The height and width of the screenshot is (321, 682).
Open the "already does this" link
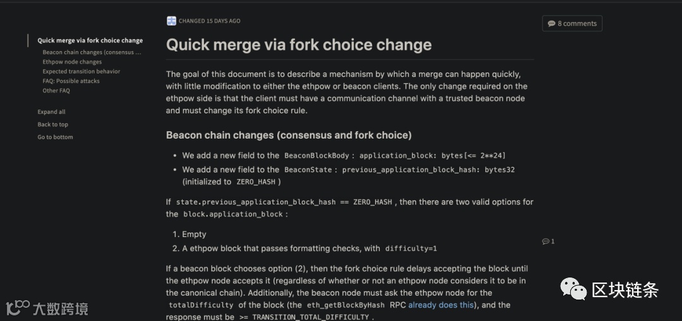441,305
